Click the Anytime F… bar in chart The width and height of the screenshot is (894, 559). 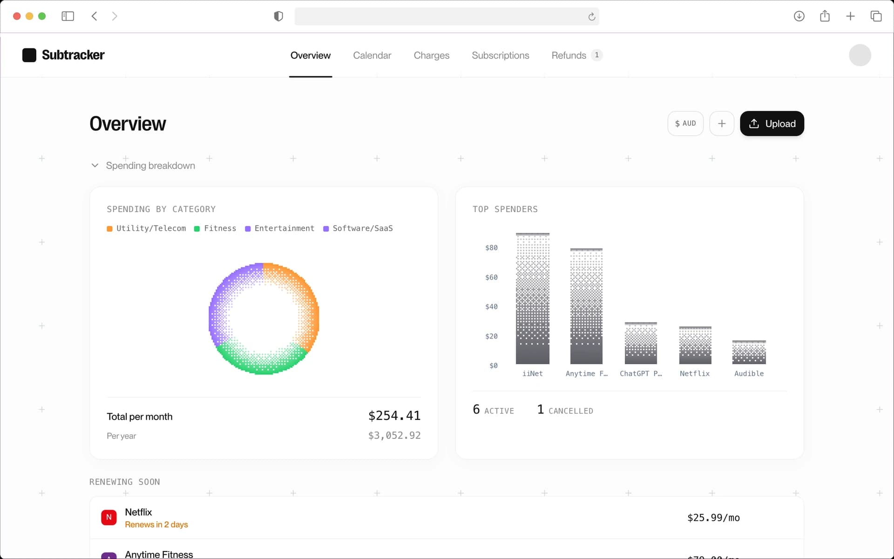(x=586, y=306)
